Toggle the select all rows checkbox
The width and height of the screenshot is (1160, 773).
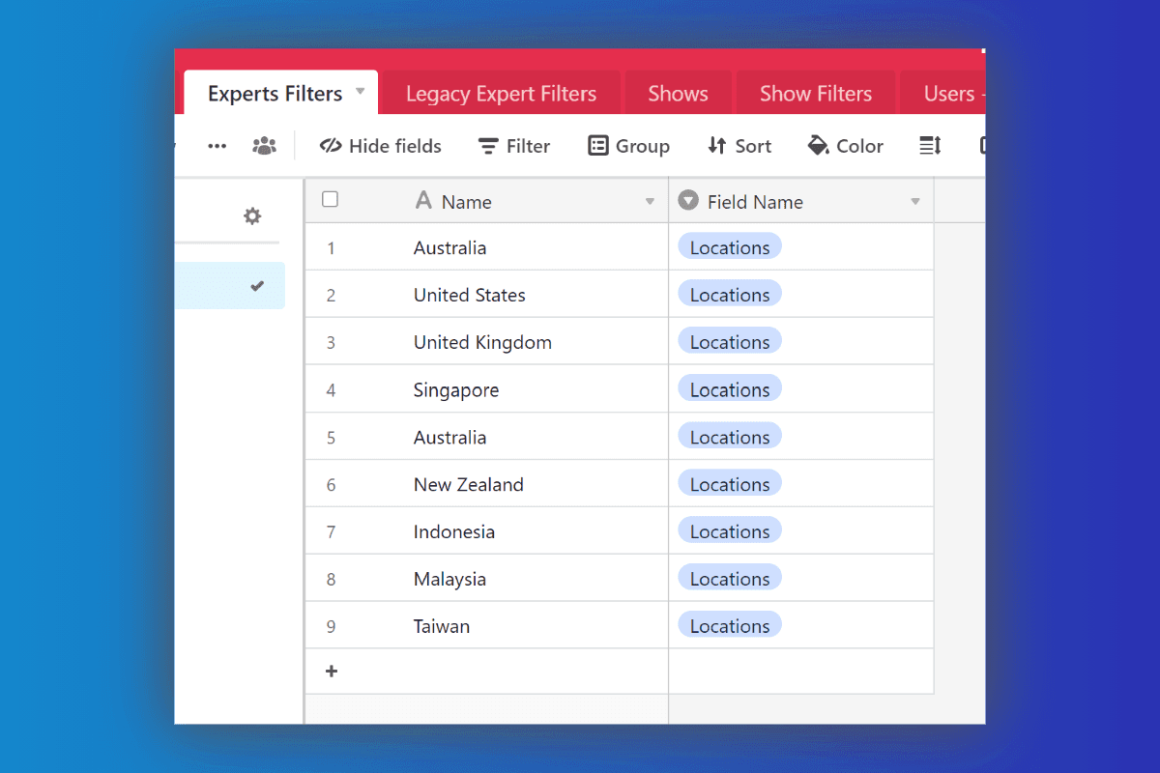(x=331, y=200)
